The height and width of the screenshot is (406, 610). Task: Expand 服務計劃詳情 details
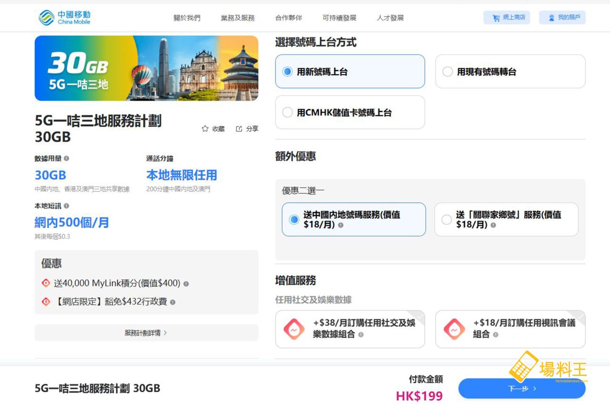pos(146,333)
